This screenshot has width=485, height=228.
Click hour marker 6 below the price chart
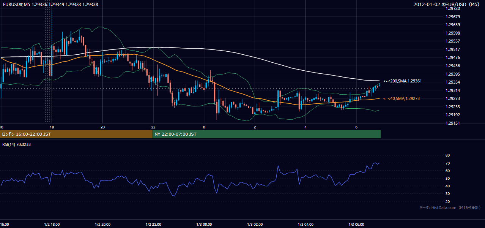point(356,127)
